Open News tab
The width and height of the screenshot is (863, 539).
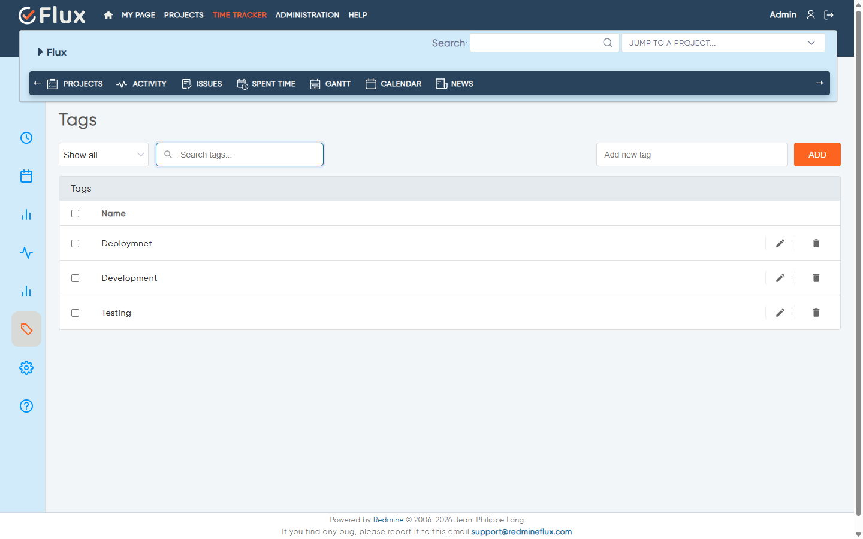[x=454, y=84]
